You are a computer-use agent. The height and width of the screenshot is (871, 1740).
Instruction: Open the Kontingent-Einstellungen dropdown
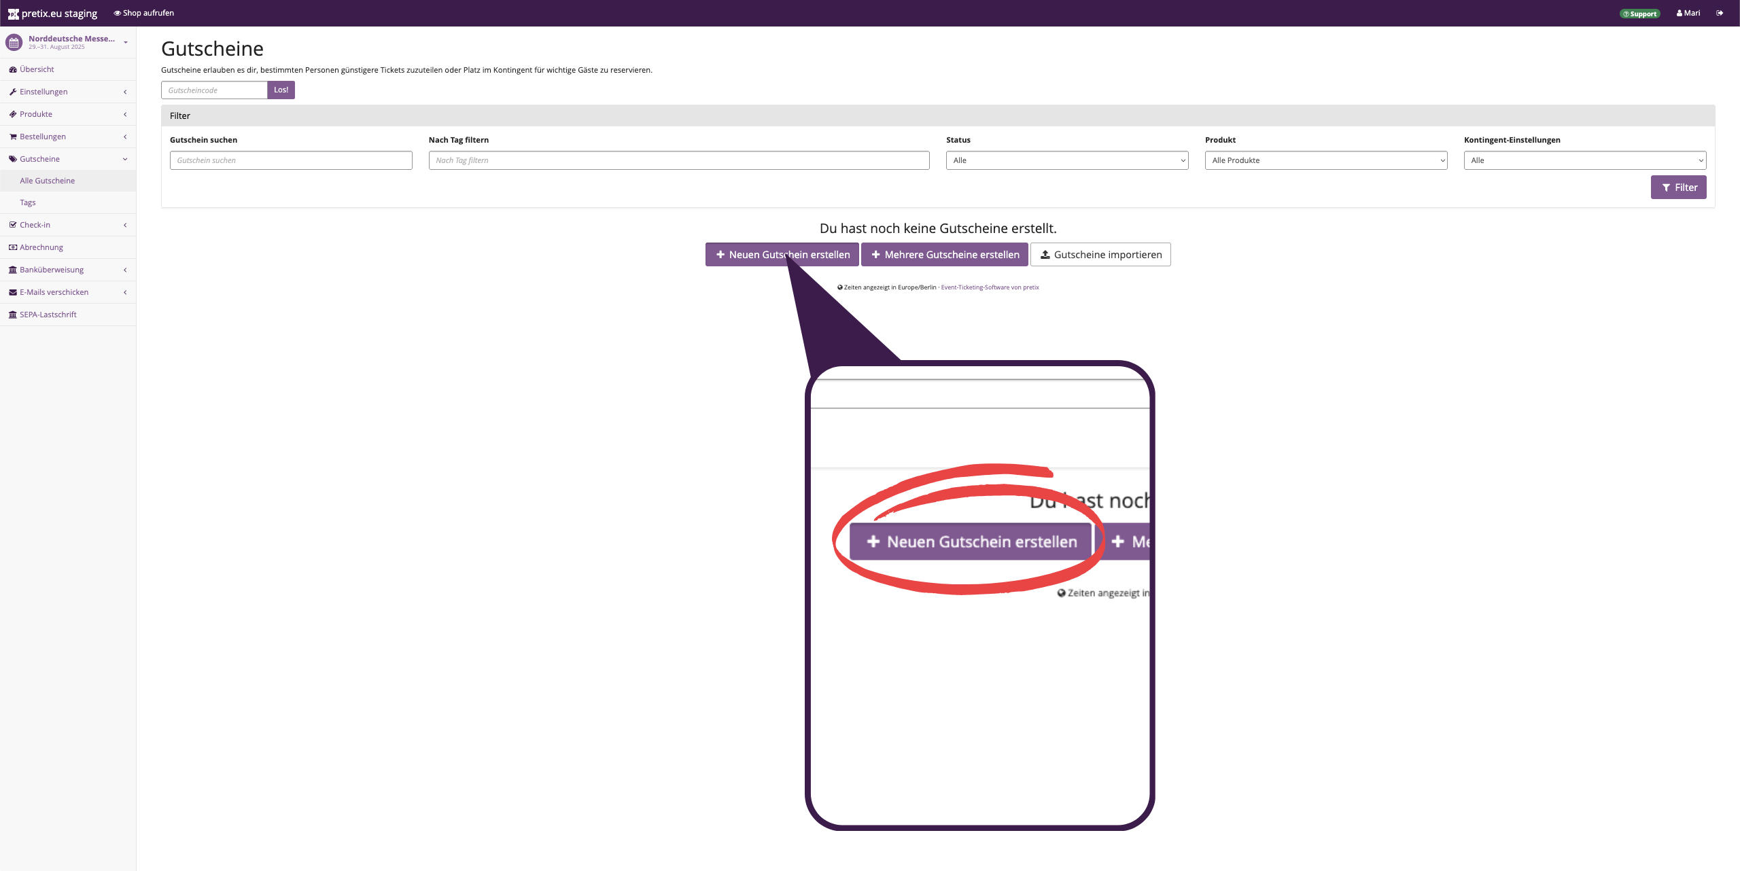pyautogui.click(x=1584, y=160)
